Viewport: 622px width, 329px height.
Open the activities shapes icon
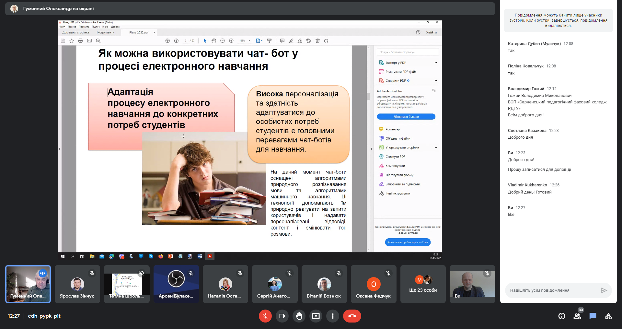click(x=608, y=316)
